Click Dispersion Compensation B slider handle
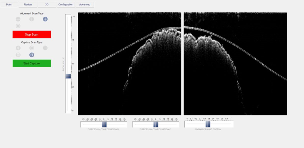The width and height of the screenshot is (304, 148). coord(104,124)
